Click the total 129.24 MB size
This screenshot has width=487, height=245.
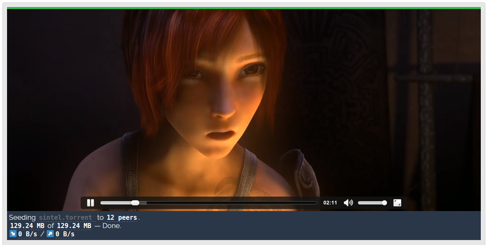point(74,226)
